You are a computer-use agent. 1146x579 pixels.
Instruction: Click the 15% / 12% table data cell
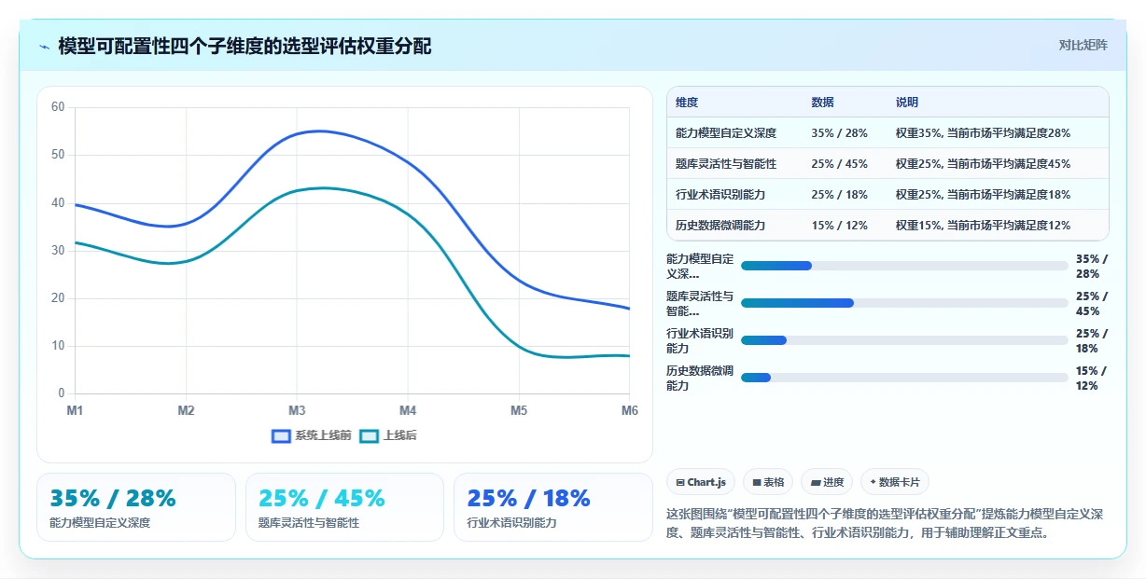840,226
